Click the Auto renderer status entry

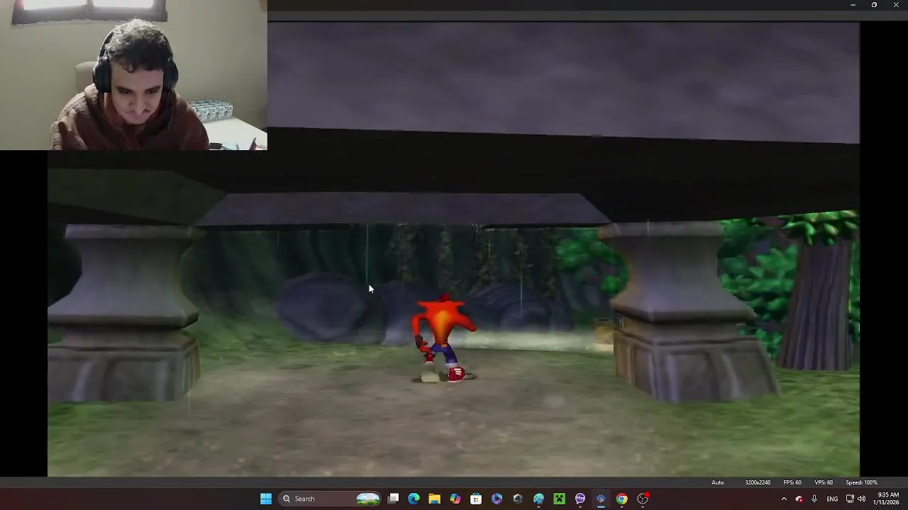[718, 482]
